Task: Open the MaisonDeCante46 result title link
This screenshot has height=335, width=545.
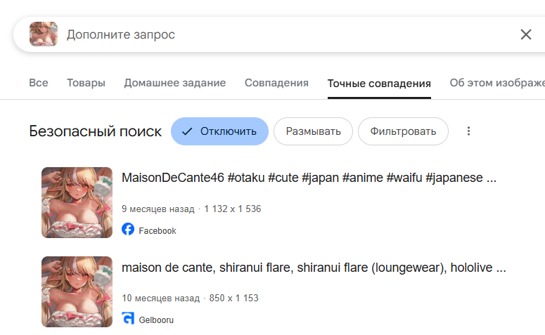Action: [x=309, y=178]
